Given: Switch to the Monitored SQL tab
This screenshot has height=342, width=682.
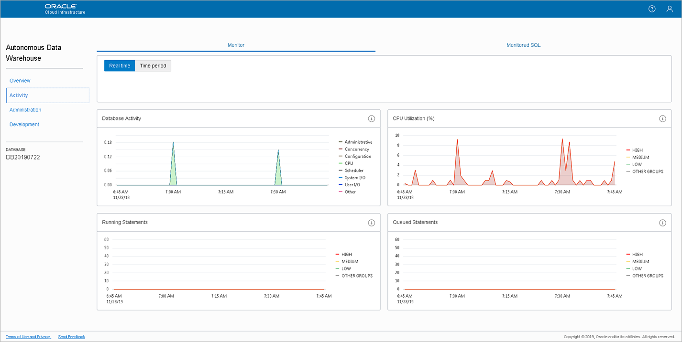Looking at the screenshot, I should [x=523, y=45].
